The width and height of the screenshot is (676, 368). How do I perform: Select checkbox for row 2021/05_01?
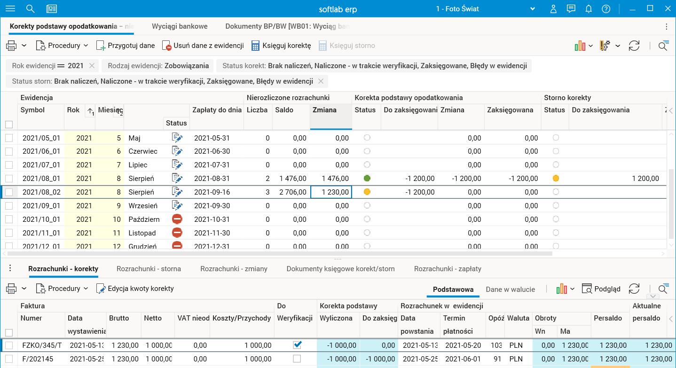(9, 138)
